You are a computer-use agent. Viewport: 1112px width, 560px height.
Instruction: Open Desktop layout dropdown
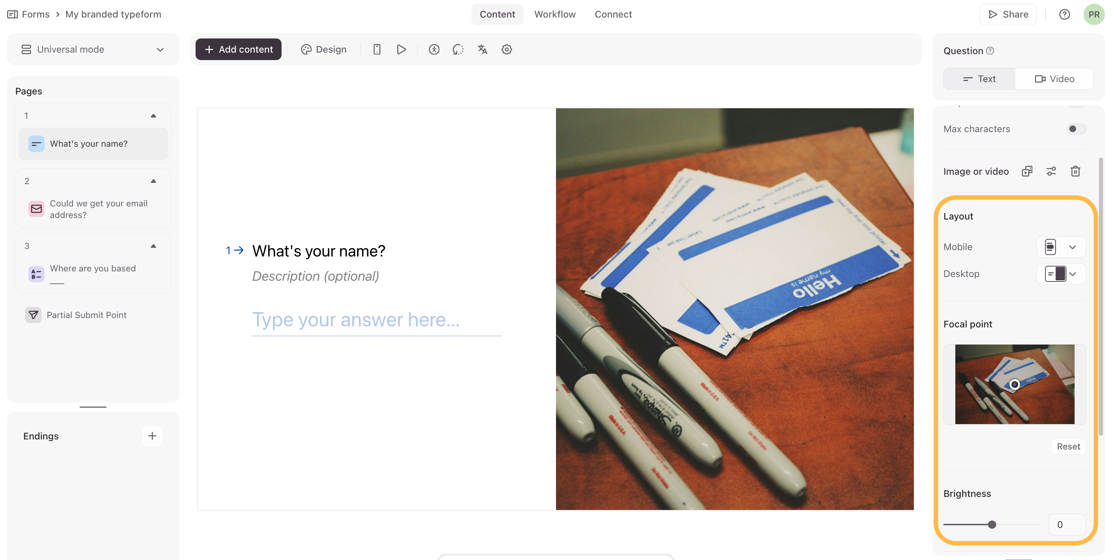1061,274
